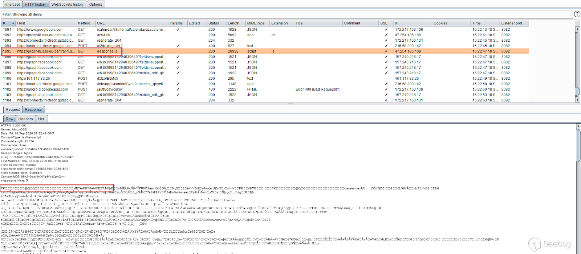Screen dimensions: 581x254
Task: Click the SSL checkmark on row 1095
Action: [x=386, y=51]
